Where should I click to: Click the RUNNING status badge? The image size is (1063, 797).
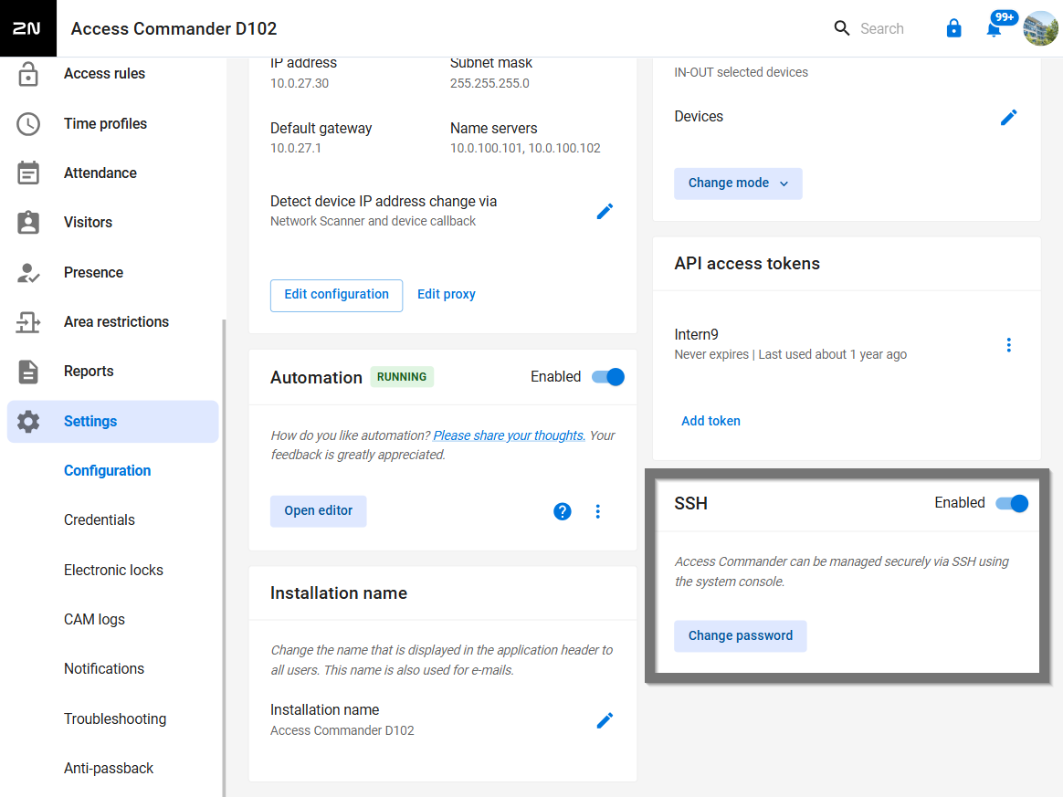click(x=401, y=377)
